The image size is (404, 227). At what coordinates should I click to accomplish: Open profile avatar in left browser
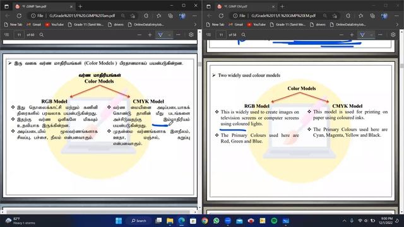tap(182, 16)
